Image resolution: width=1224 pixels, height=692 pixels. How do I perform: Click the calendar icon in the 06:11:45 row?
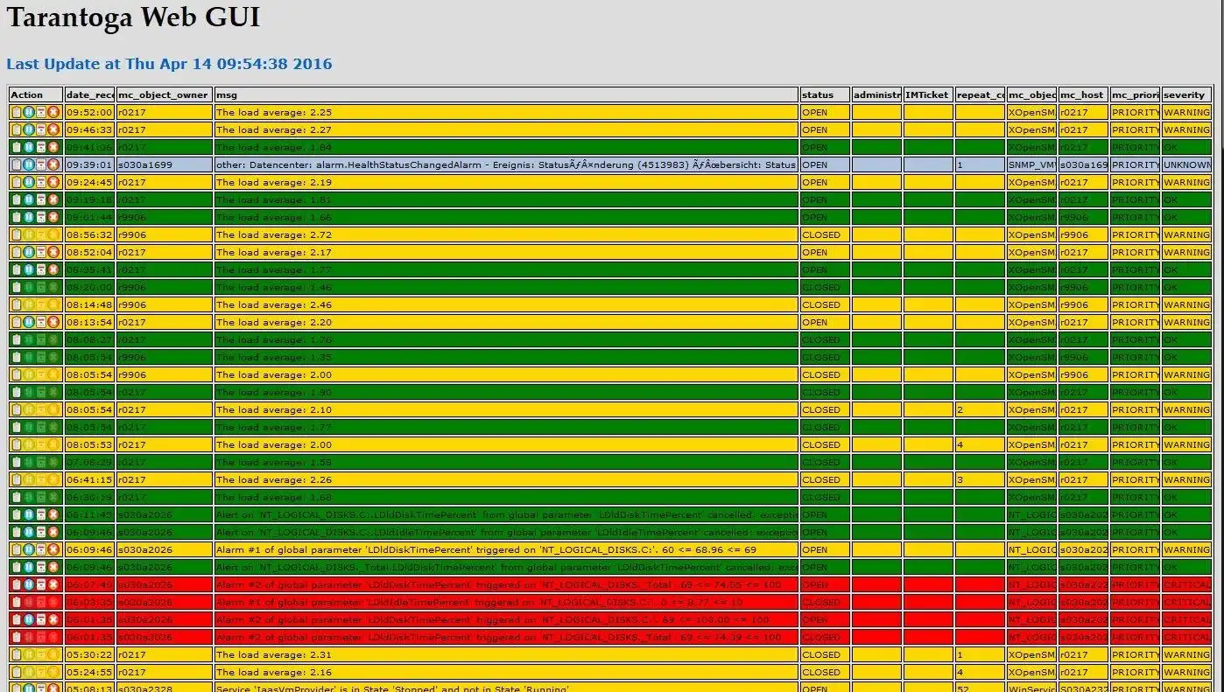click(x=41, y=514)
